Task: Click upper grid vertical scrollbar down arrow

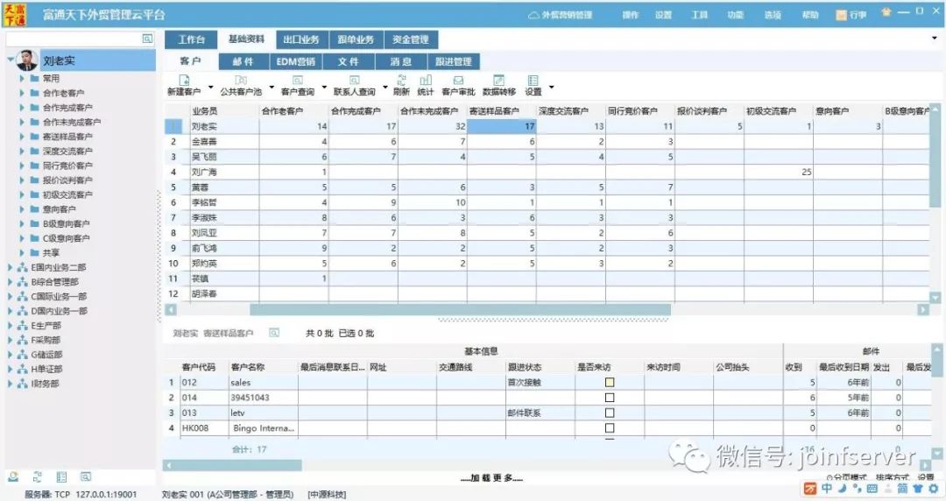Action: point(935,297)
